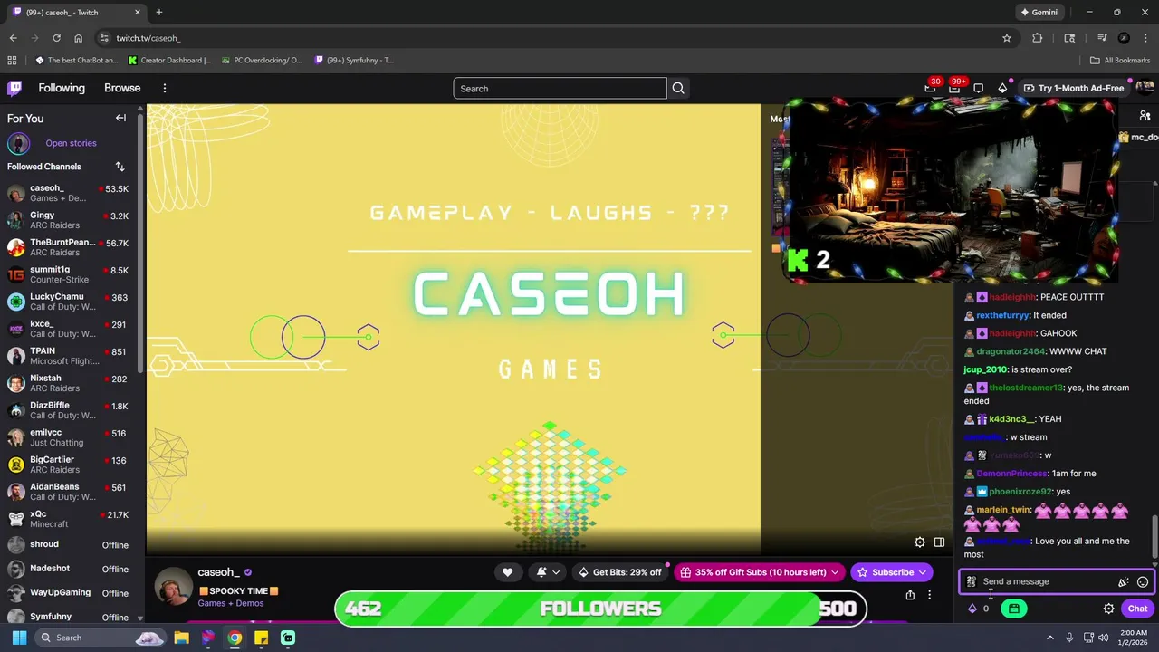This screenshot has width=1159, height=652.
Task: Open File Explorer from taskbar
Action: (x=181, y=638)
